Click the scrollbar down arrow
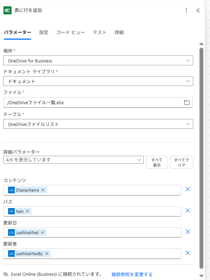210x280 pixels. (x=202, y=276)
